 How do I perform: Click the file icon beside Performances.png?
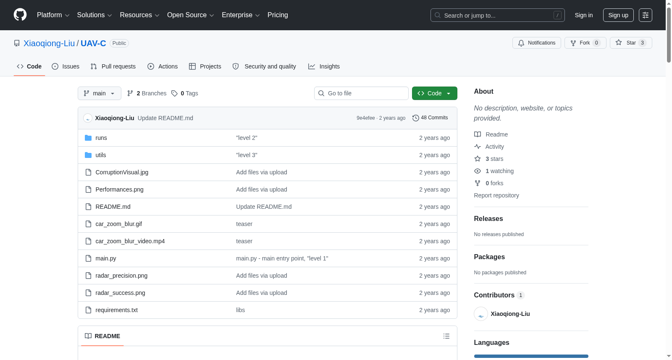pyautogui.click(x=88, y=189)
